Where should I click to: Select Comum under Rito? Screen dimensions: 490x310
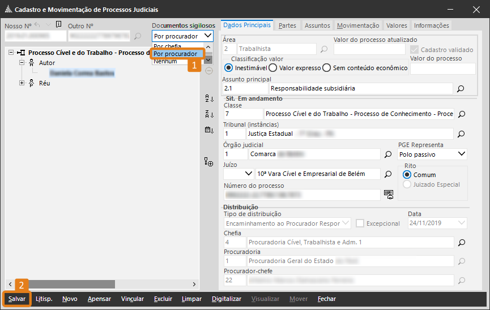coord(407,175)
